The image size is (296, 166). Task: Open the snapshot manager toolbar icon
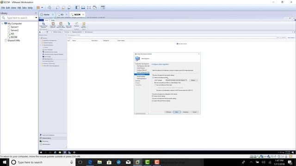[69, 8]
